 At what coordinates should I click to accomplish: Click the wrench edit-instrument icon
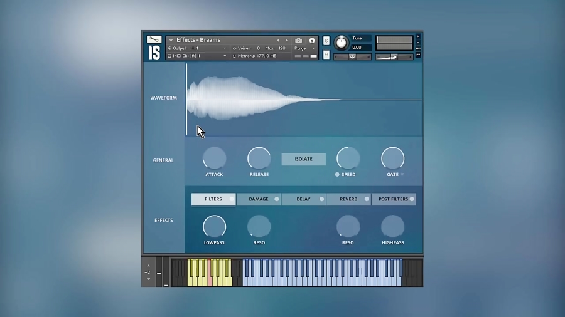pos(154,39)
